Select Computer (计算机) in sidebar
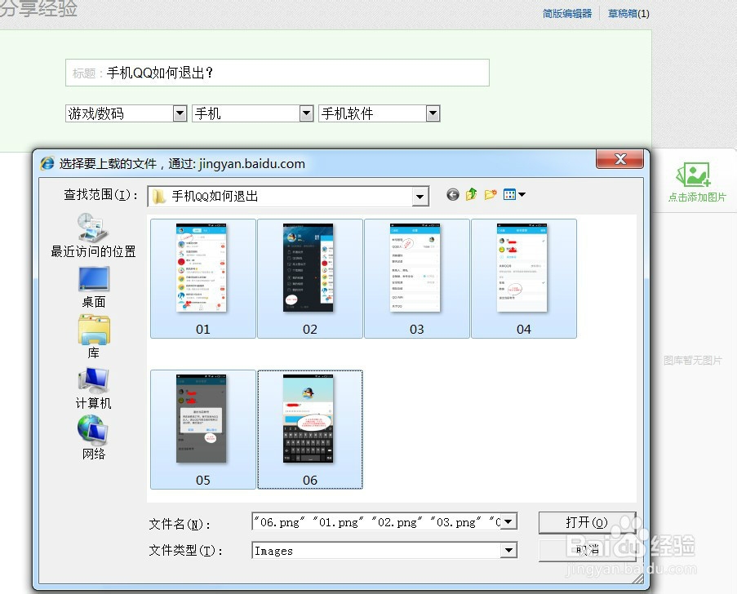 pyautogui.click(x=94, y=388)
